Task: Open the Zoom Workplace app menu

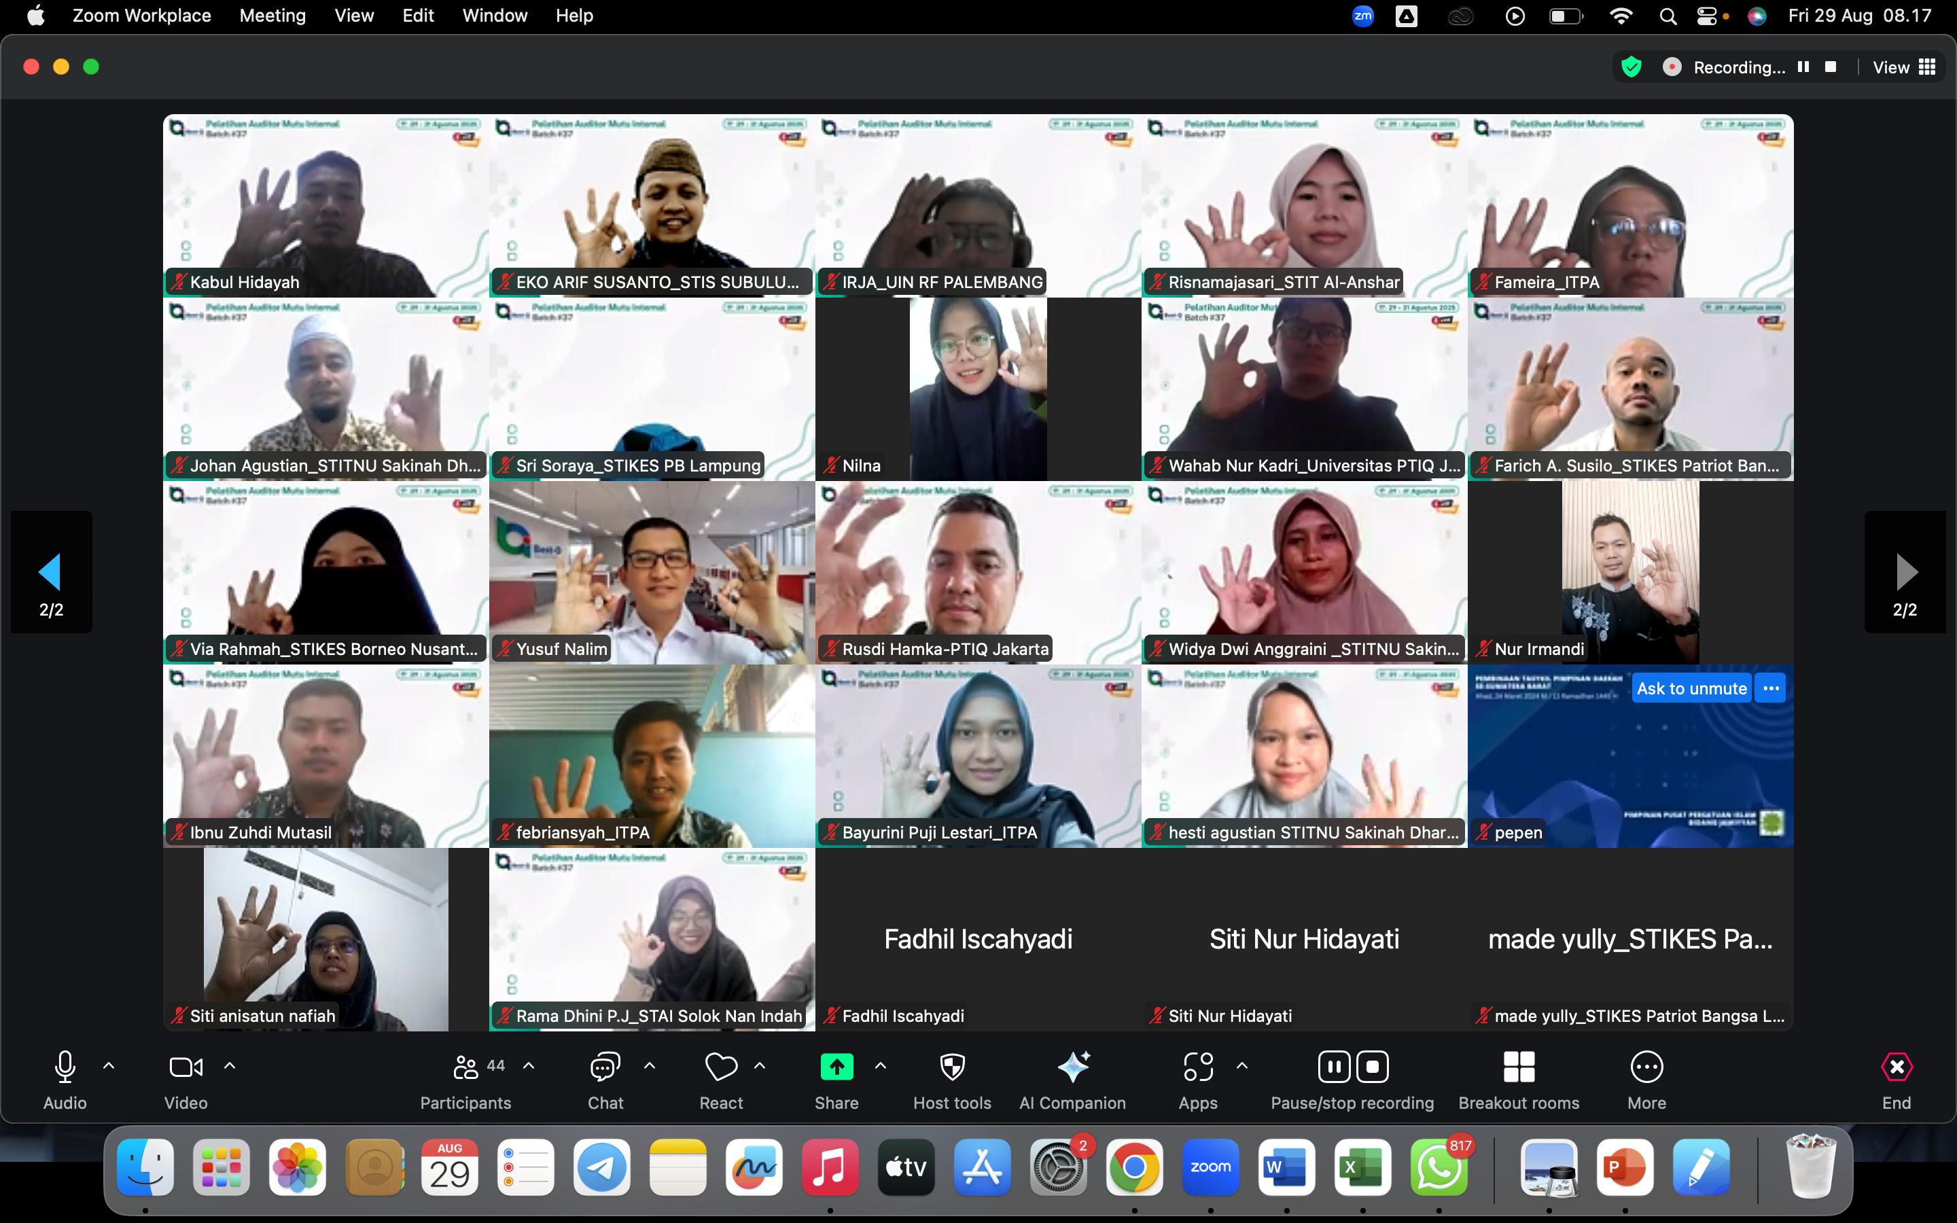Action: coord(141,16)
